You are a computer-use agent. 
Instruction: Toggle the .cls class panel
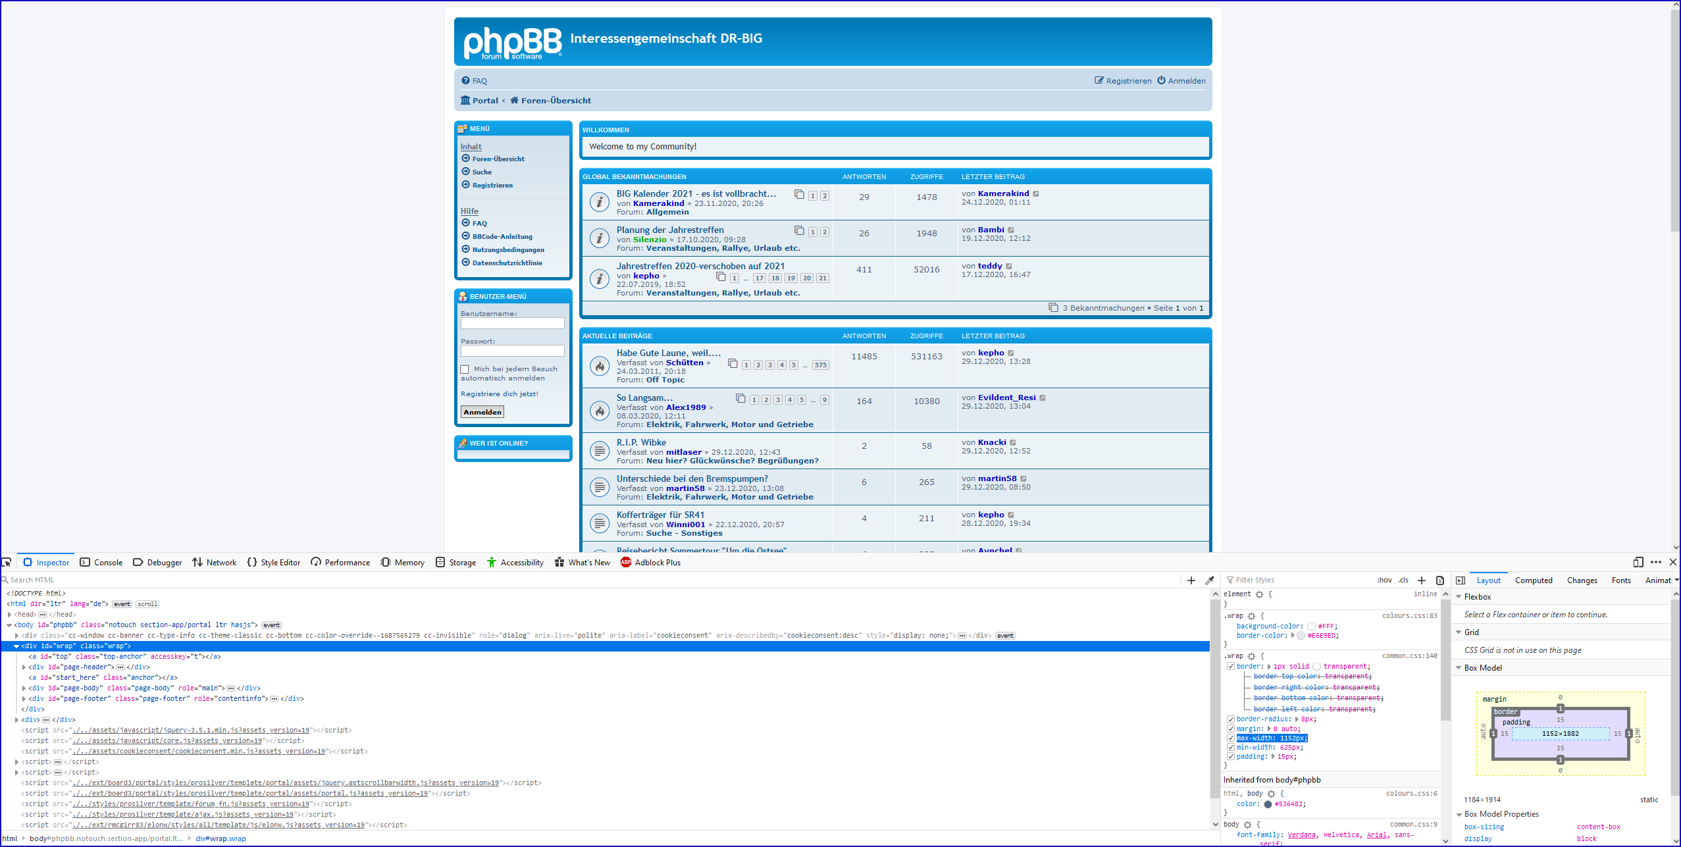(x=1403, y=580)
